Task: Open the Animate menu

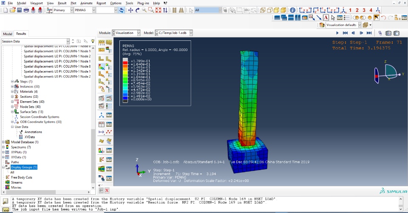Action: 86,3
